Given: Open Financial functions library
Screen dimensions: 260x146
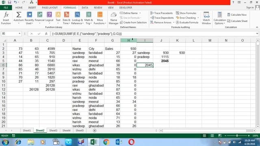Looking at the screenshot, I should point(40,18).
